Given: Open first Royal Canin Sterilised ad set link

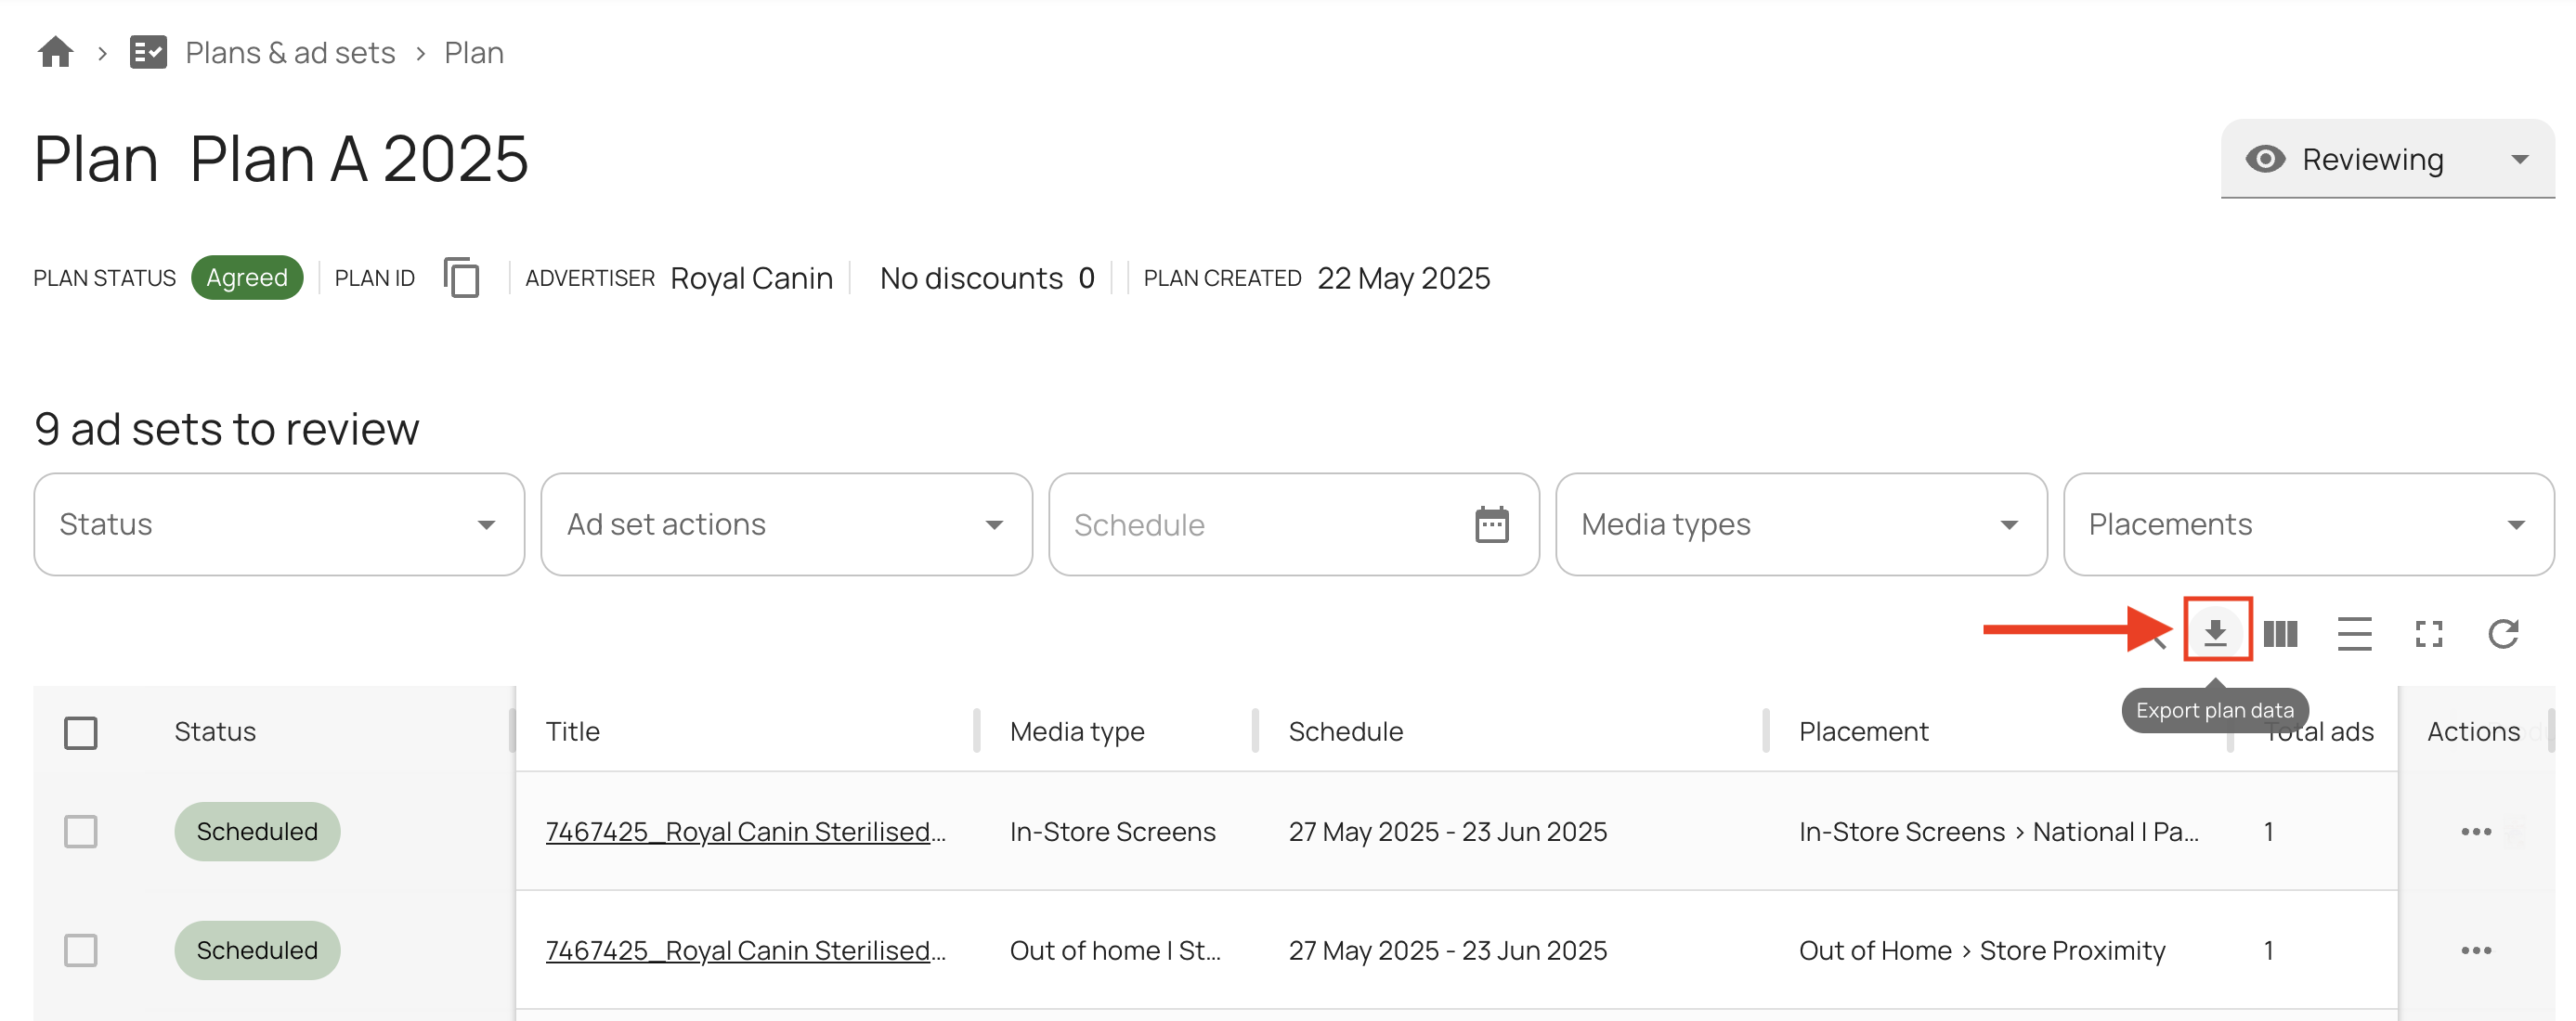Looking at the screenshot, I should click(745, 831).
